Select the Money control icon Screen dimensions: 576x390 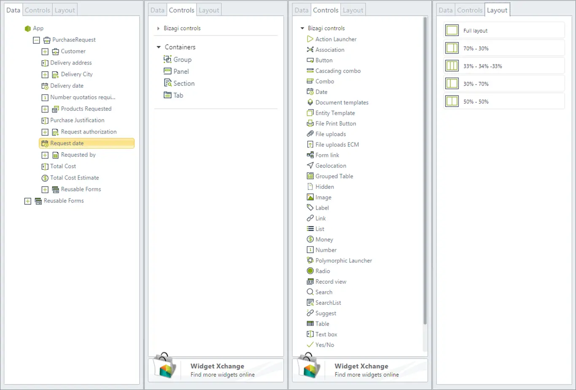point(310,239)
